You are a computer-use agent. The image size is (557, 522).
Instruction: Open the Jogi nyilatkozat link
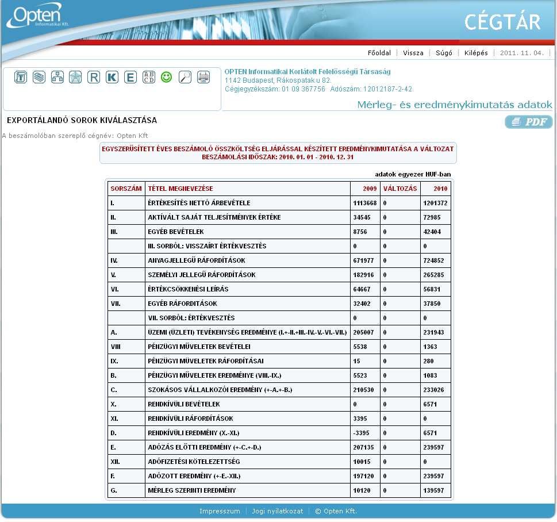click(x=278, y=511)
